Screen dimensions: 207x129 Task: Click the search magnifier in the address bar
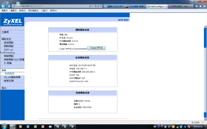[90, 6]
